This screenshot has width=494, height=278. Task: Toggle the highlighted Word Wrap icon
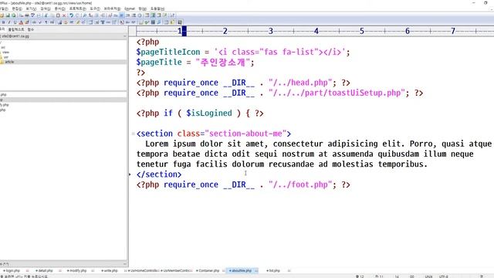(121, 15)
